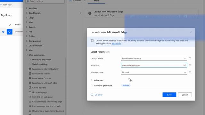Select Hover mouse over element on web

(x=48, y=111)
